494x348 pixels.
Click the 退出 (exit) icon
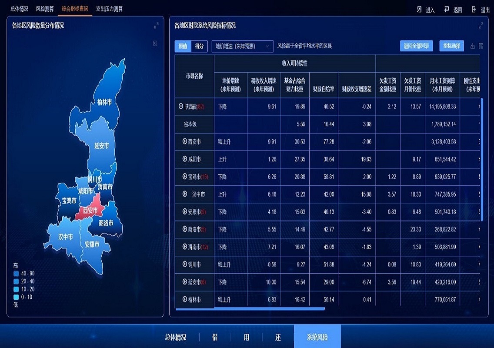click(473, 10)
